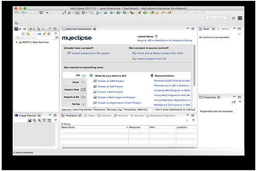This screenshot has width=257, height=171.
Task: Click Import project from file system link
Action: click(x=91, y=53)
